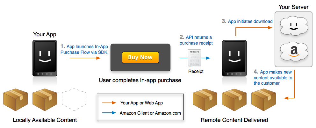Click the second locally available content box

click(44, 99)
